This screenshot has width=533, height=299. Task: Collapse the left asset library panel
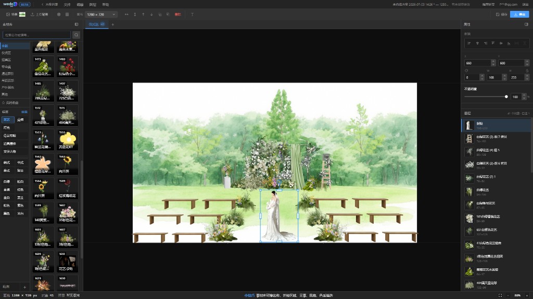coord(76,24)
